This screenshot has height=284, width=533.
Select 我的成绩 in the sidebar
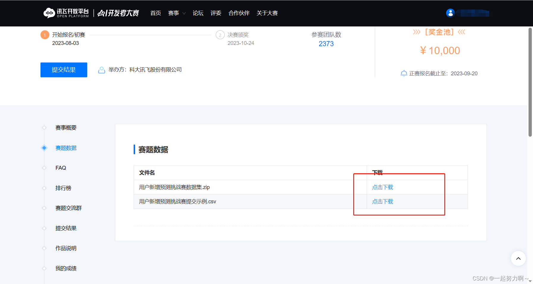click(66, 269)
